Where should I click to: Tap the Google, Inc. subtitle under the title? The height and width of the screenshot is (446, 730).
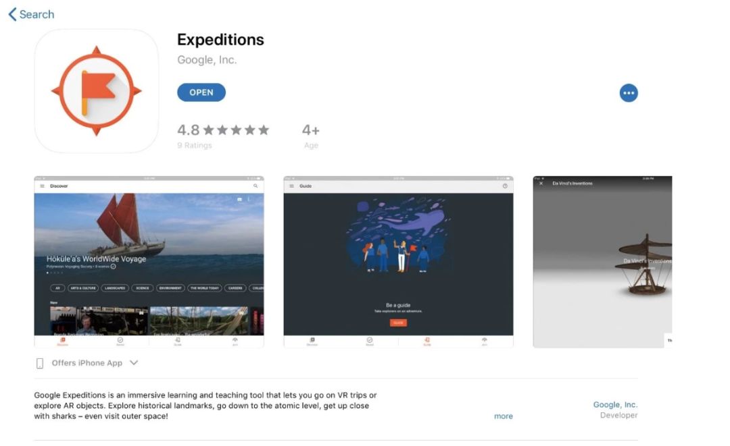pyautogui.click(x=207, y=60)
